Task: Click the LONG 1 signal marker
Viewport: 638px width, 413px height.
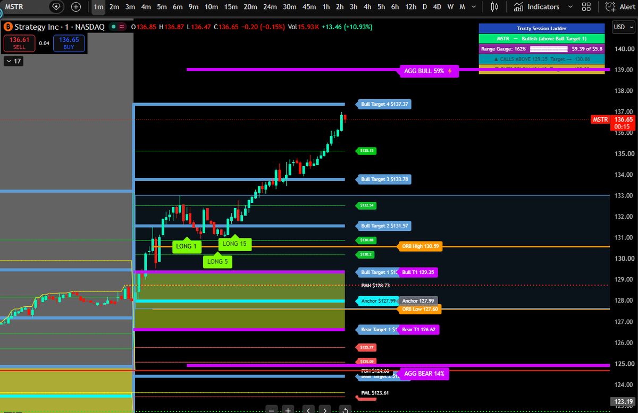Action: pyautogui.click(x=187, y=245)
